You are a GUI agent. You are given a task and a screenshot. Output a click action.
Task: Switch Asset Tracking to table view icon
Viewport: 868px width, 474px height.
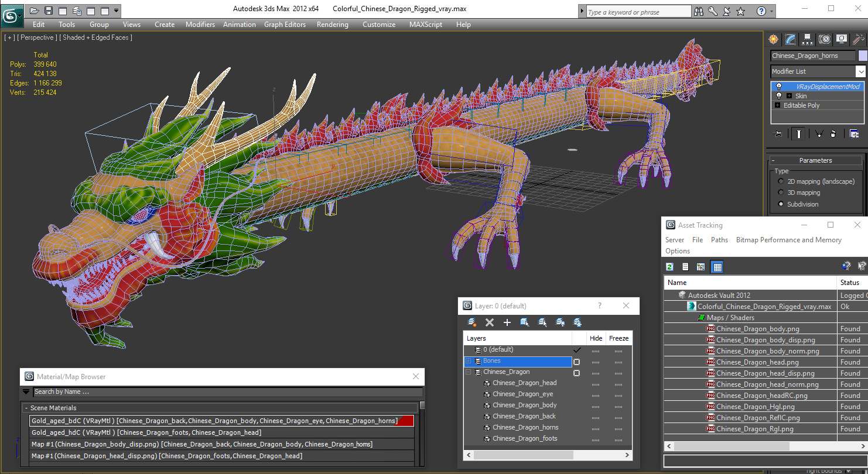(717, 267)
